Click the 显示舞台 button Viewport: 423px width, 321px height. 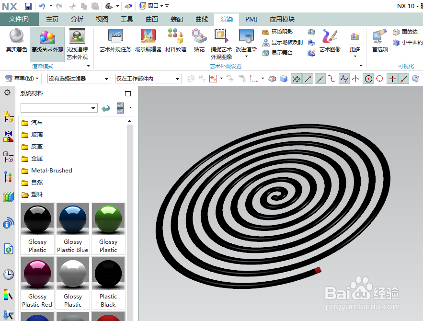pyautogui.click(x=277, y=53)
